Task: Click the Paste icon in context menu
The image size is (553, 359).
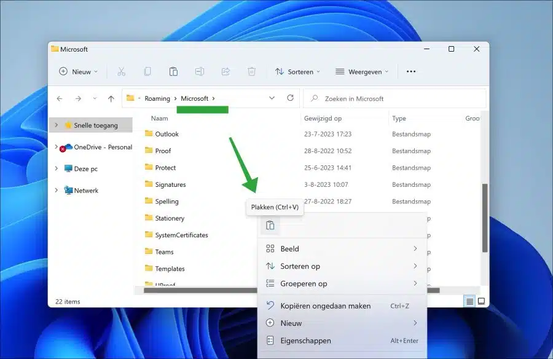Action: click(x=270, y=225)
